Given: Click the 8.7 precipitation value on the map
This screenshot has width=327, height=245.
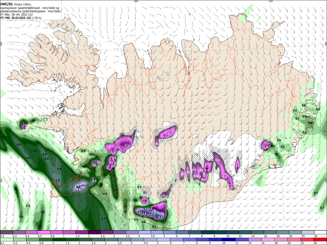Looking at the screenshot, I should [x=160, y=217].
